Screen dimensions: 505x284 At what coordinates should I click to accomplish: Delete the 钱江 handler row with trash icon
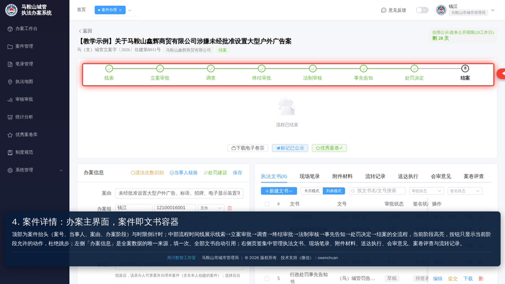point(230,208)
